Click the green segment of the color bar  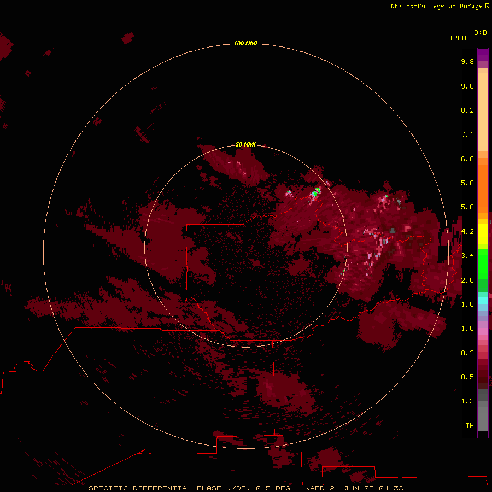[x=483, y=263]
